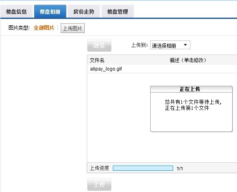Viewport: 237px width, 192px height.
Task: Click the 正在上传 dialog title bar
Action: click(191, 89)
